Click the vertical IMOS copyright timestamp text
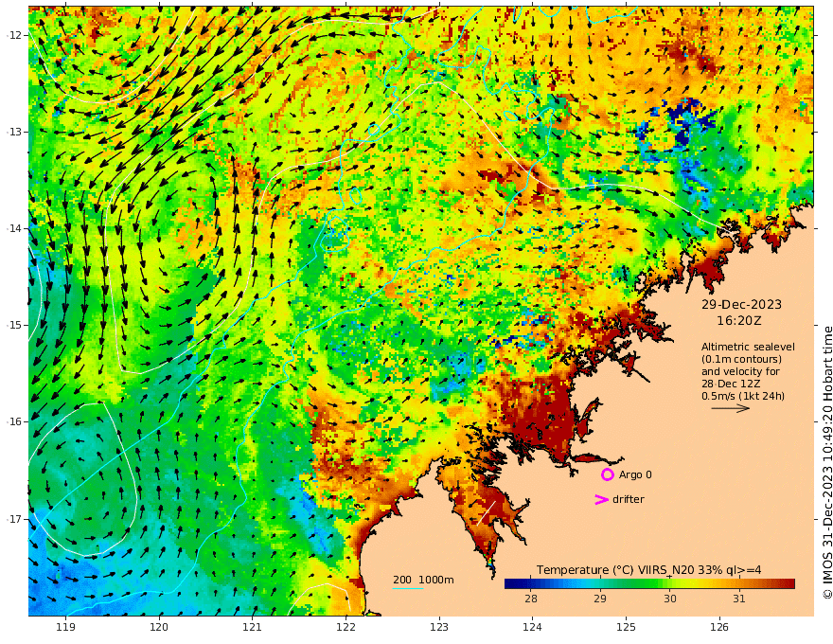 [827, 463]
